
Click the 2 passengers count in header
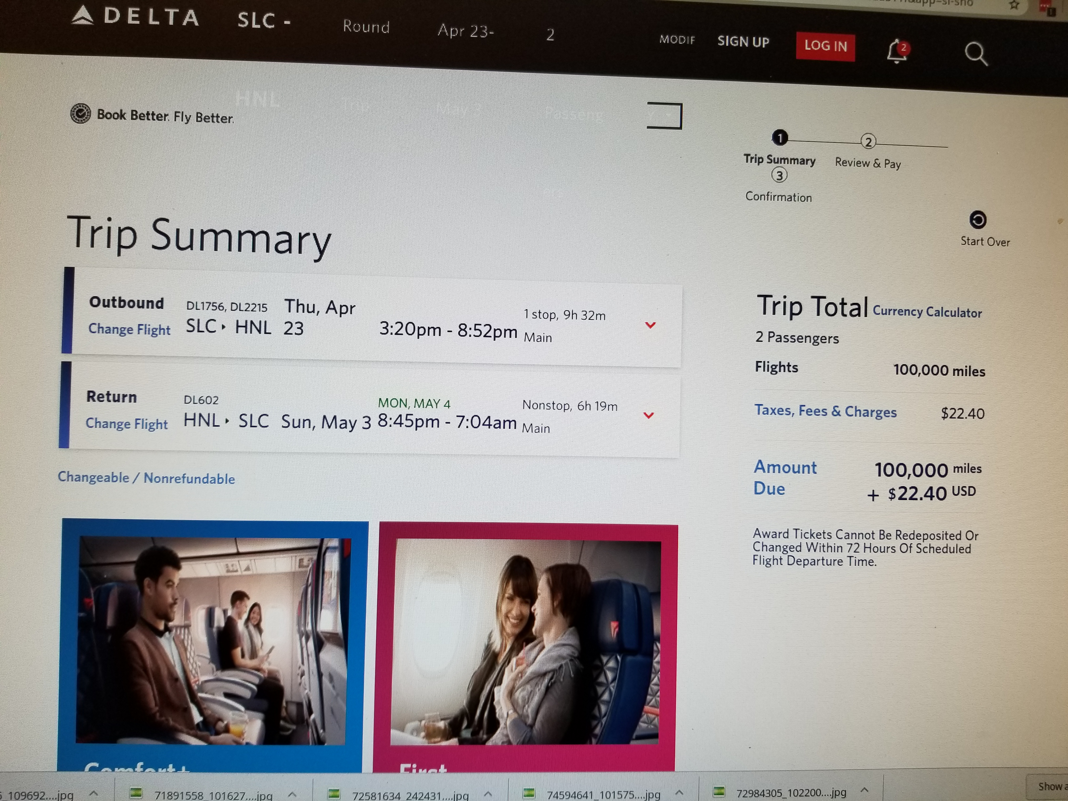[550, 35]
